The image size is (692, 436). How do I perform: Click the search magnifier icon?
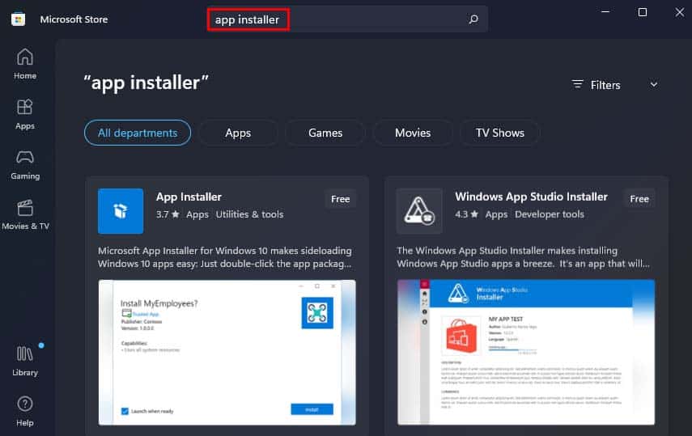[x=473, y=19]
